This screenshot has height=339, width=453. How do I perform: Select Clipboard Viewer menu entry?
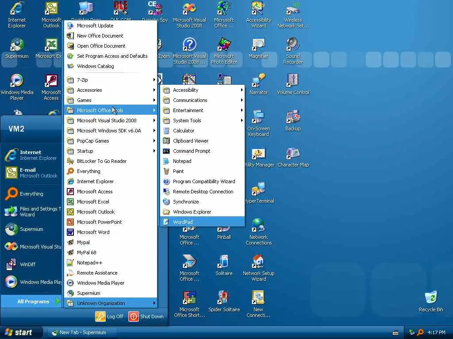(202, 141)
